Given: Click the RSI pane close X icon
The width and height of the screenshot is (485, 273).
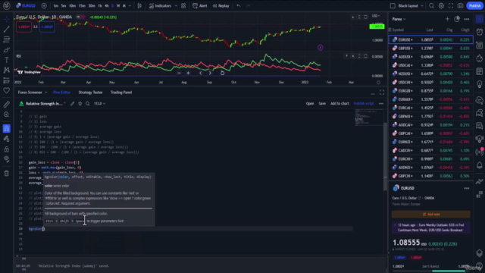Looking at the screenshot, I should click(353, 56).
